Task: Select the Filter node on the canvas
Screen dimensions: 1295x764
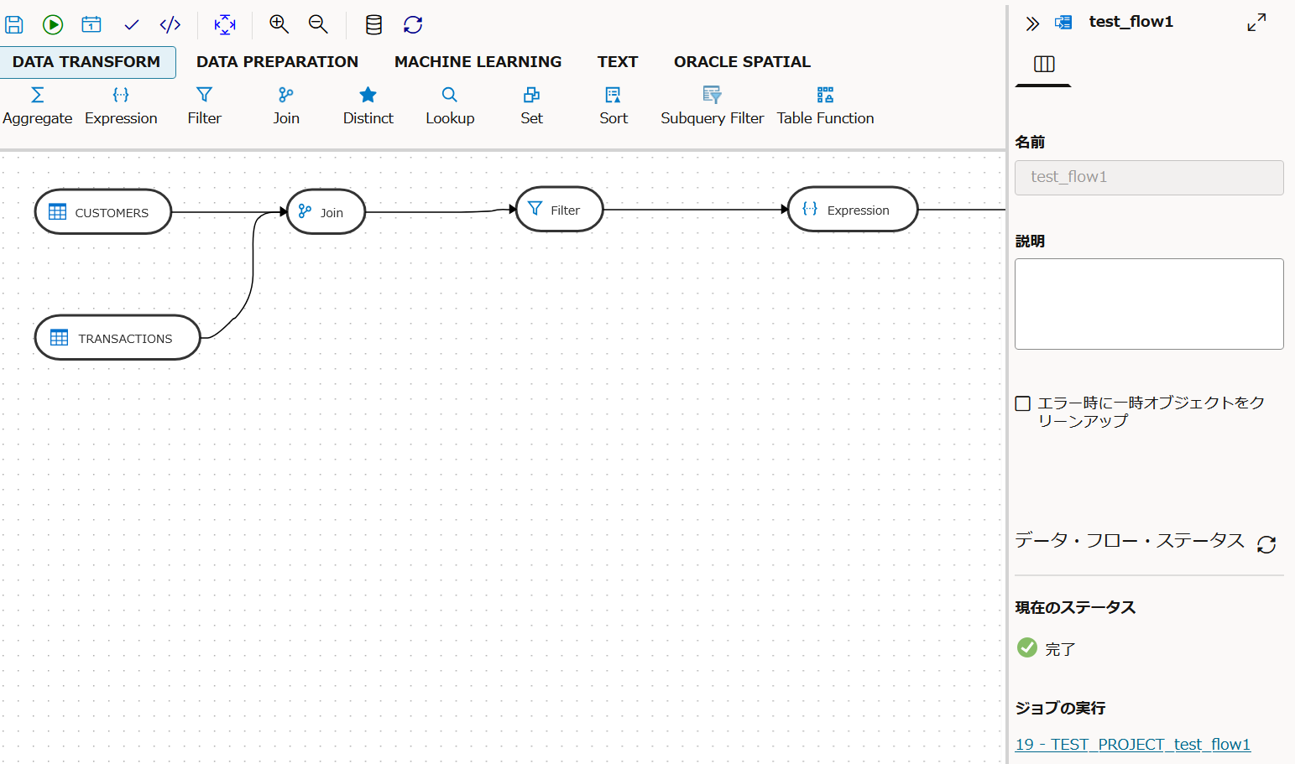Action: [559, 210]
